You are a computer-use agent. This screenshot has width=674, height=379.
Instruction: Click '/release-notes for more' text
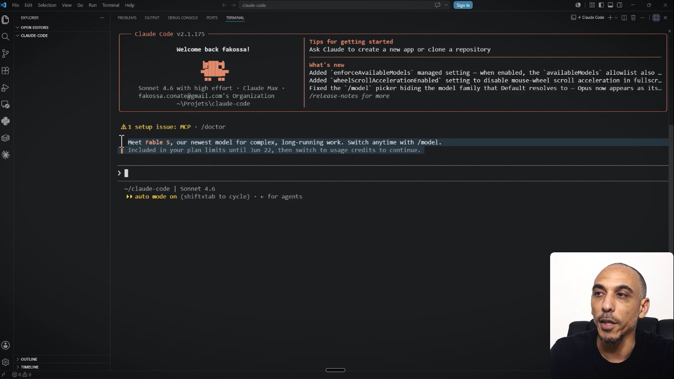coord(349,96)
